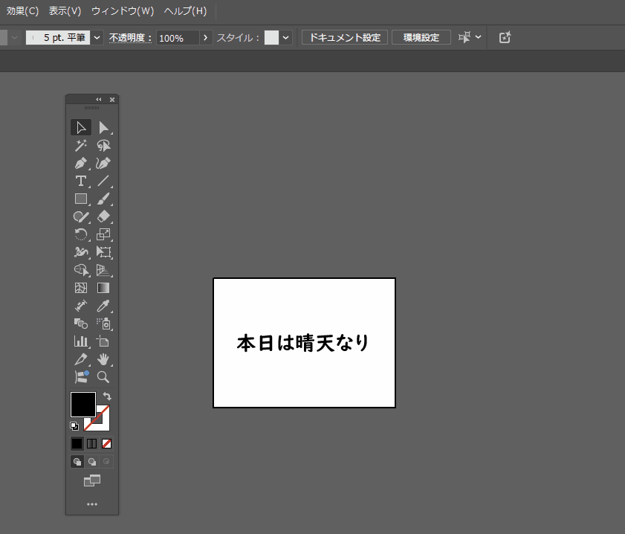625x534 pixels.
Task: Select the Eyedropper tool
Action: (x=103, y=306)
